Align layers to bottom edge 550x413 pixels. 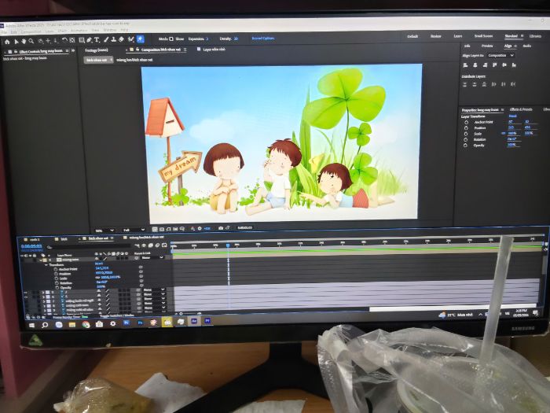pos(514,65)
